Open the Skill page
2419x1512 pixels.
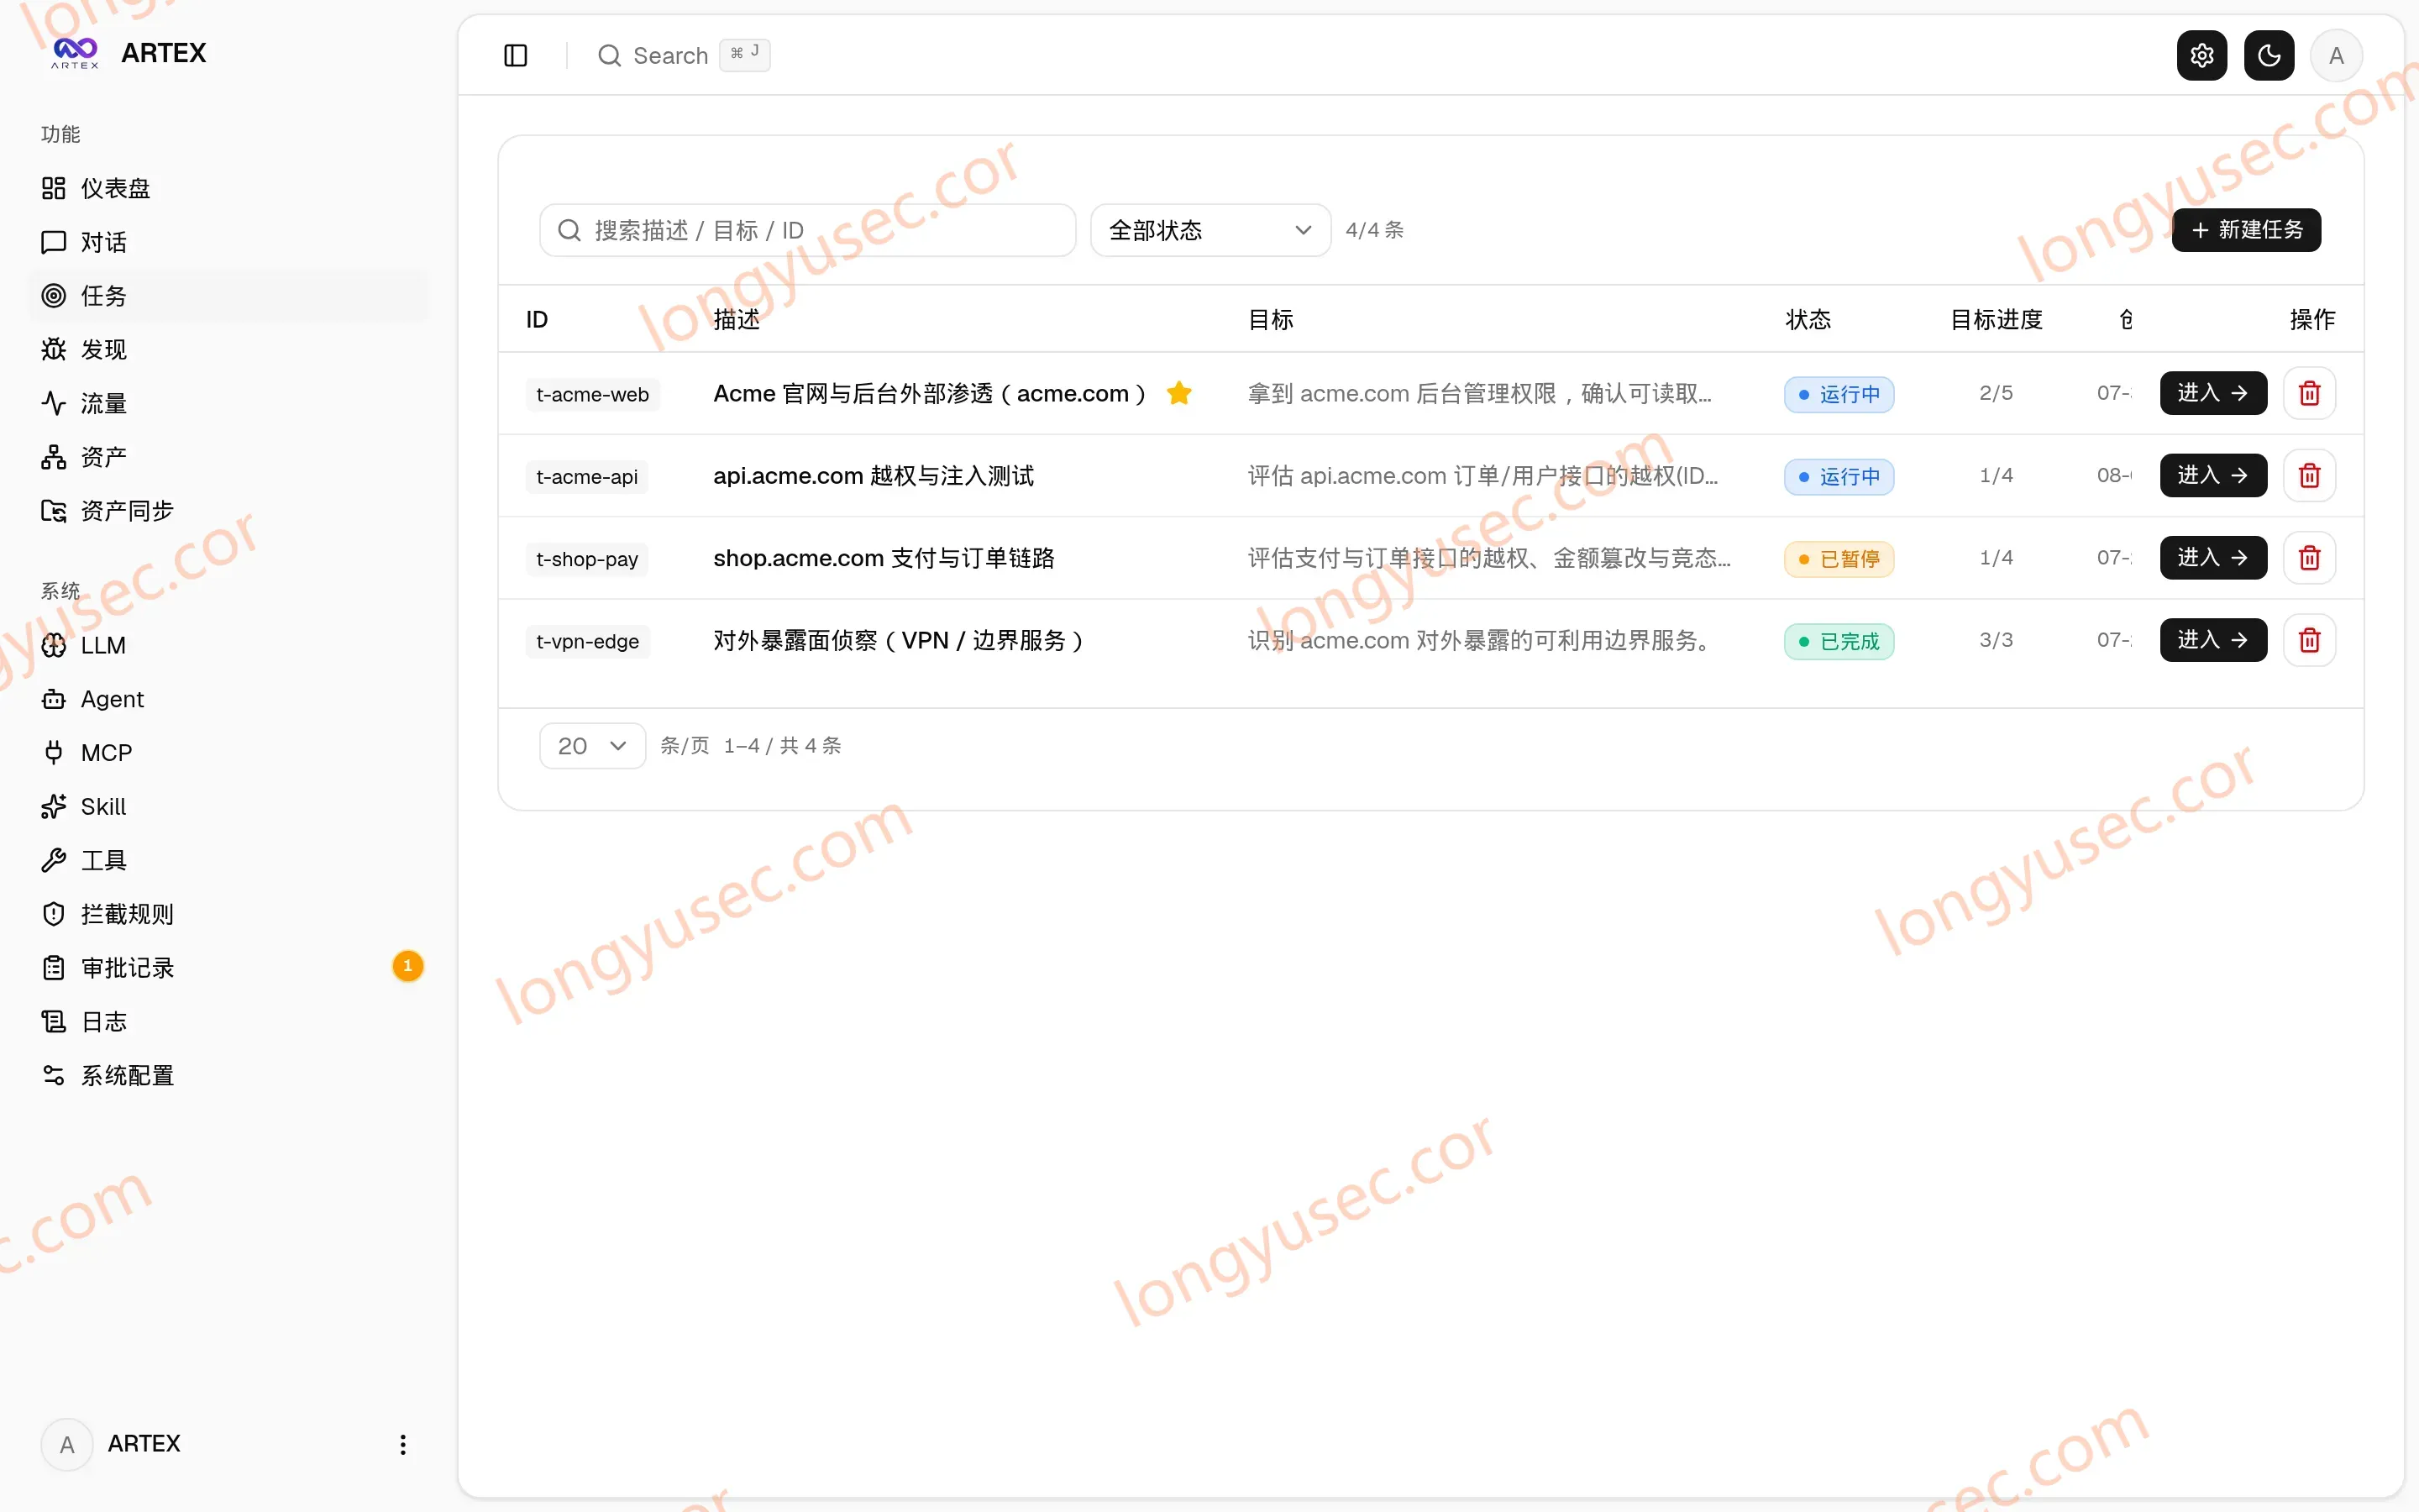click(228, 806)
